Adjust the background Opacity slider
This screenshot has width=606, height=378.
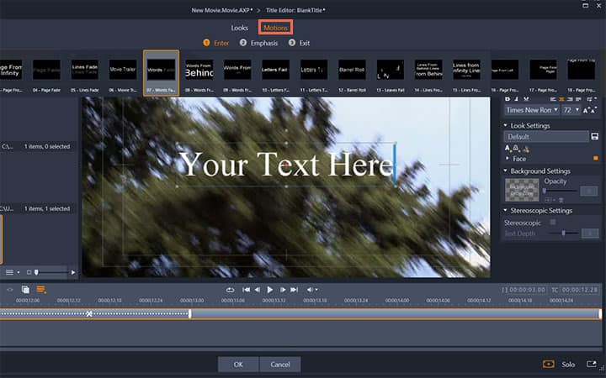(560, 191)
